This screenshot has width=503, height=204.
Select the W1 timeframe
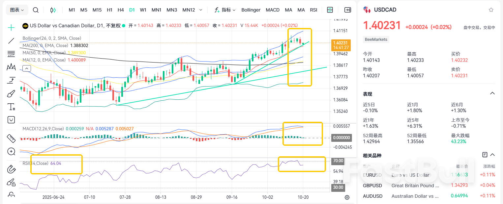point(143,10)
